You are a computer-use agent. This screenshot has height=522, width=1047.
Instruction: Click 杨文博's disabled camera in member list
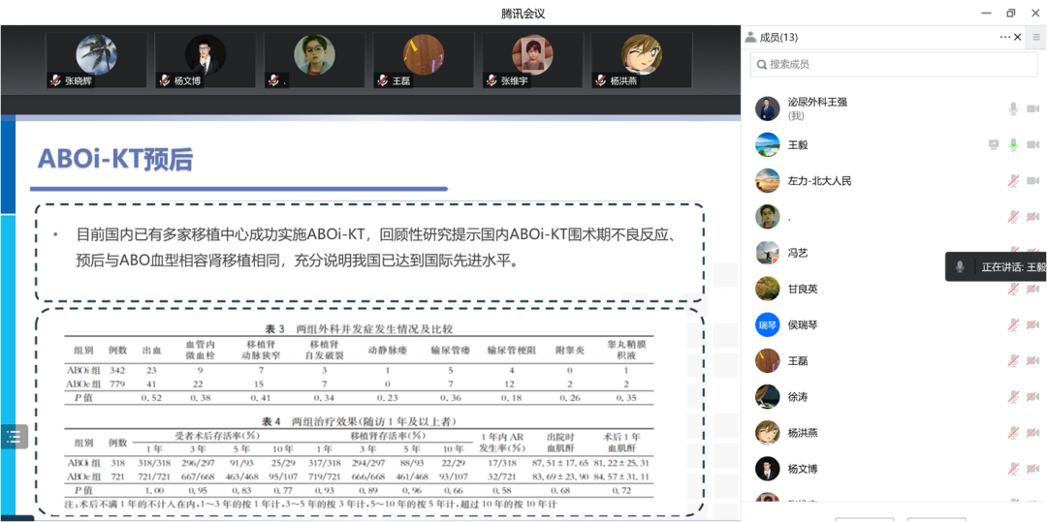[x=1033, y=469]
